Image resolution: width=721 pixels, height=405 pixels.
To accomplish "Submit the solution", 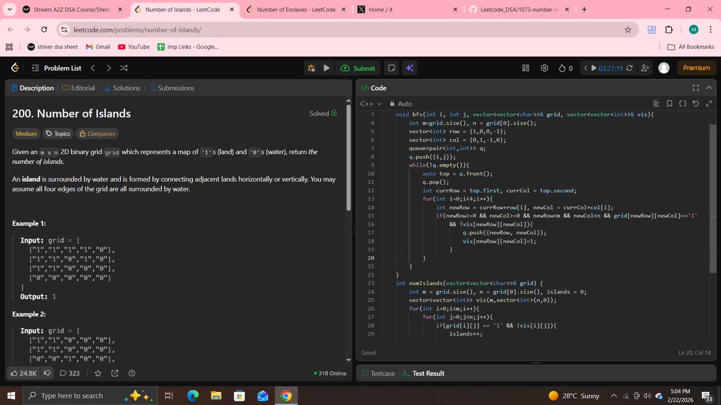I will [358, 68].
